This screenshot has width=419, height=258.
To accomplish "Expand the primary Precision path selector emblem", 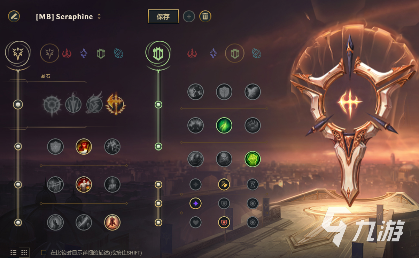I will (18, 53).
